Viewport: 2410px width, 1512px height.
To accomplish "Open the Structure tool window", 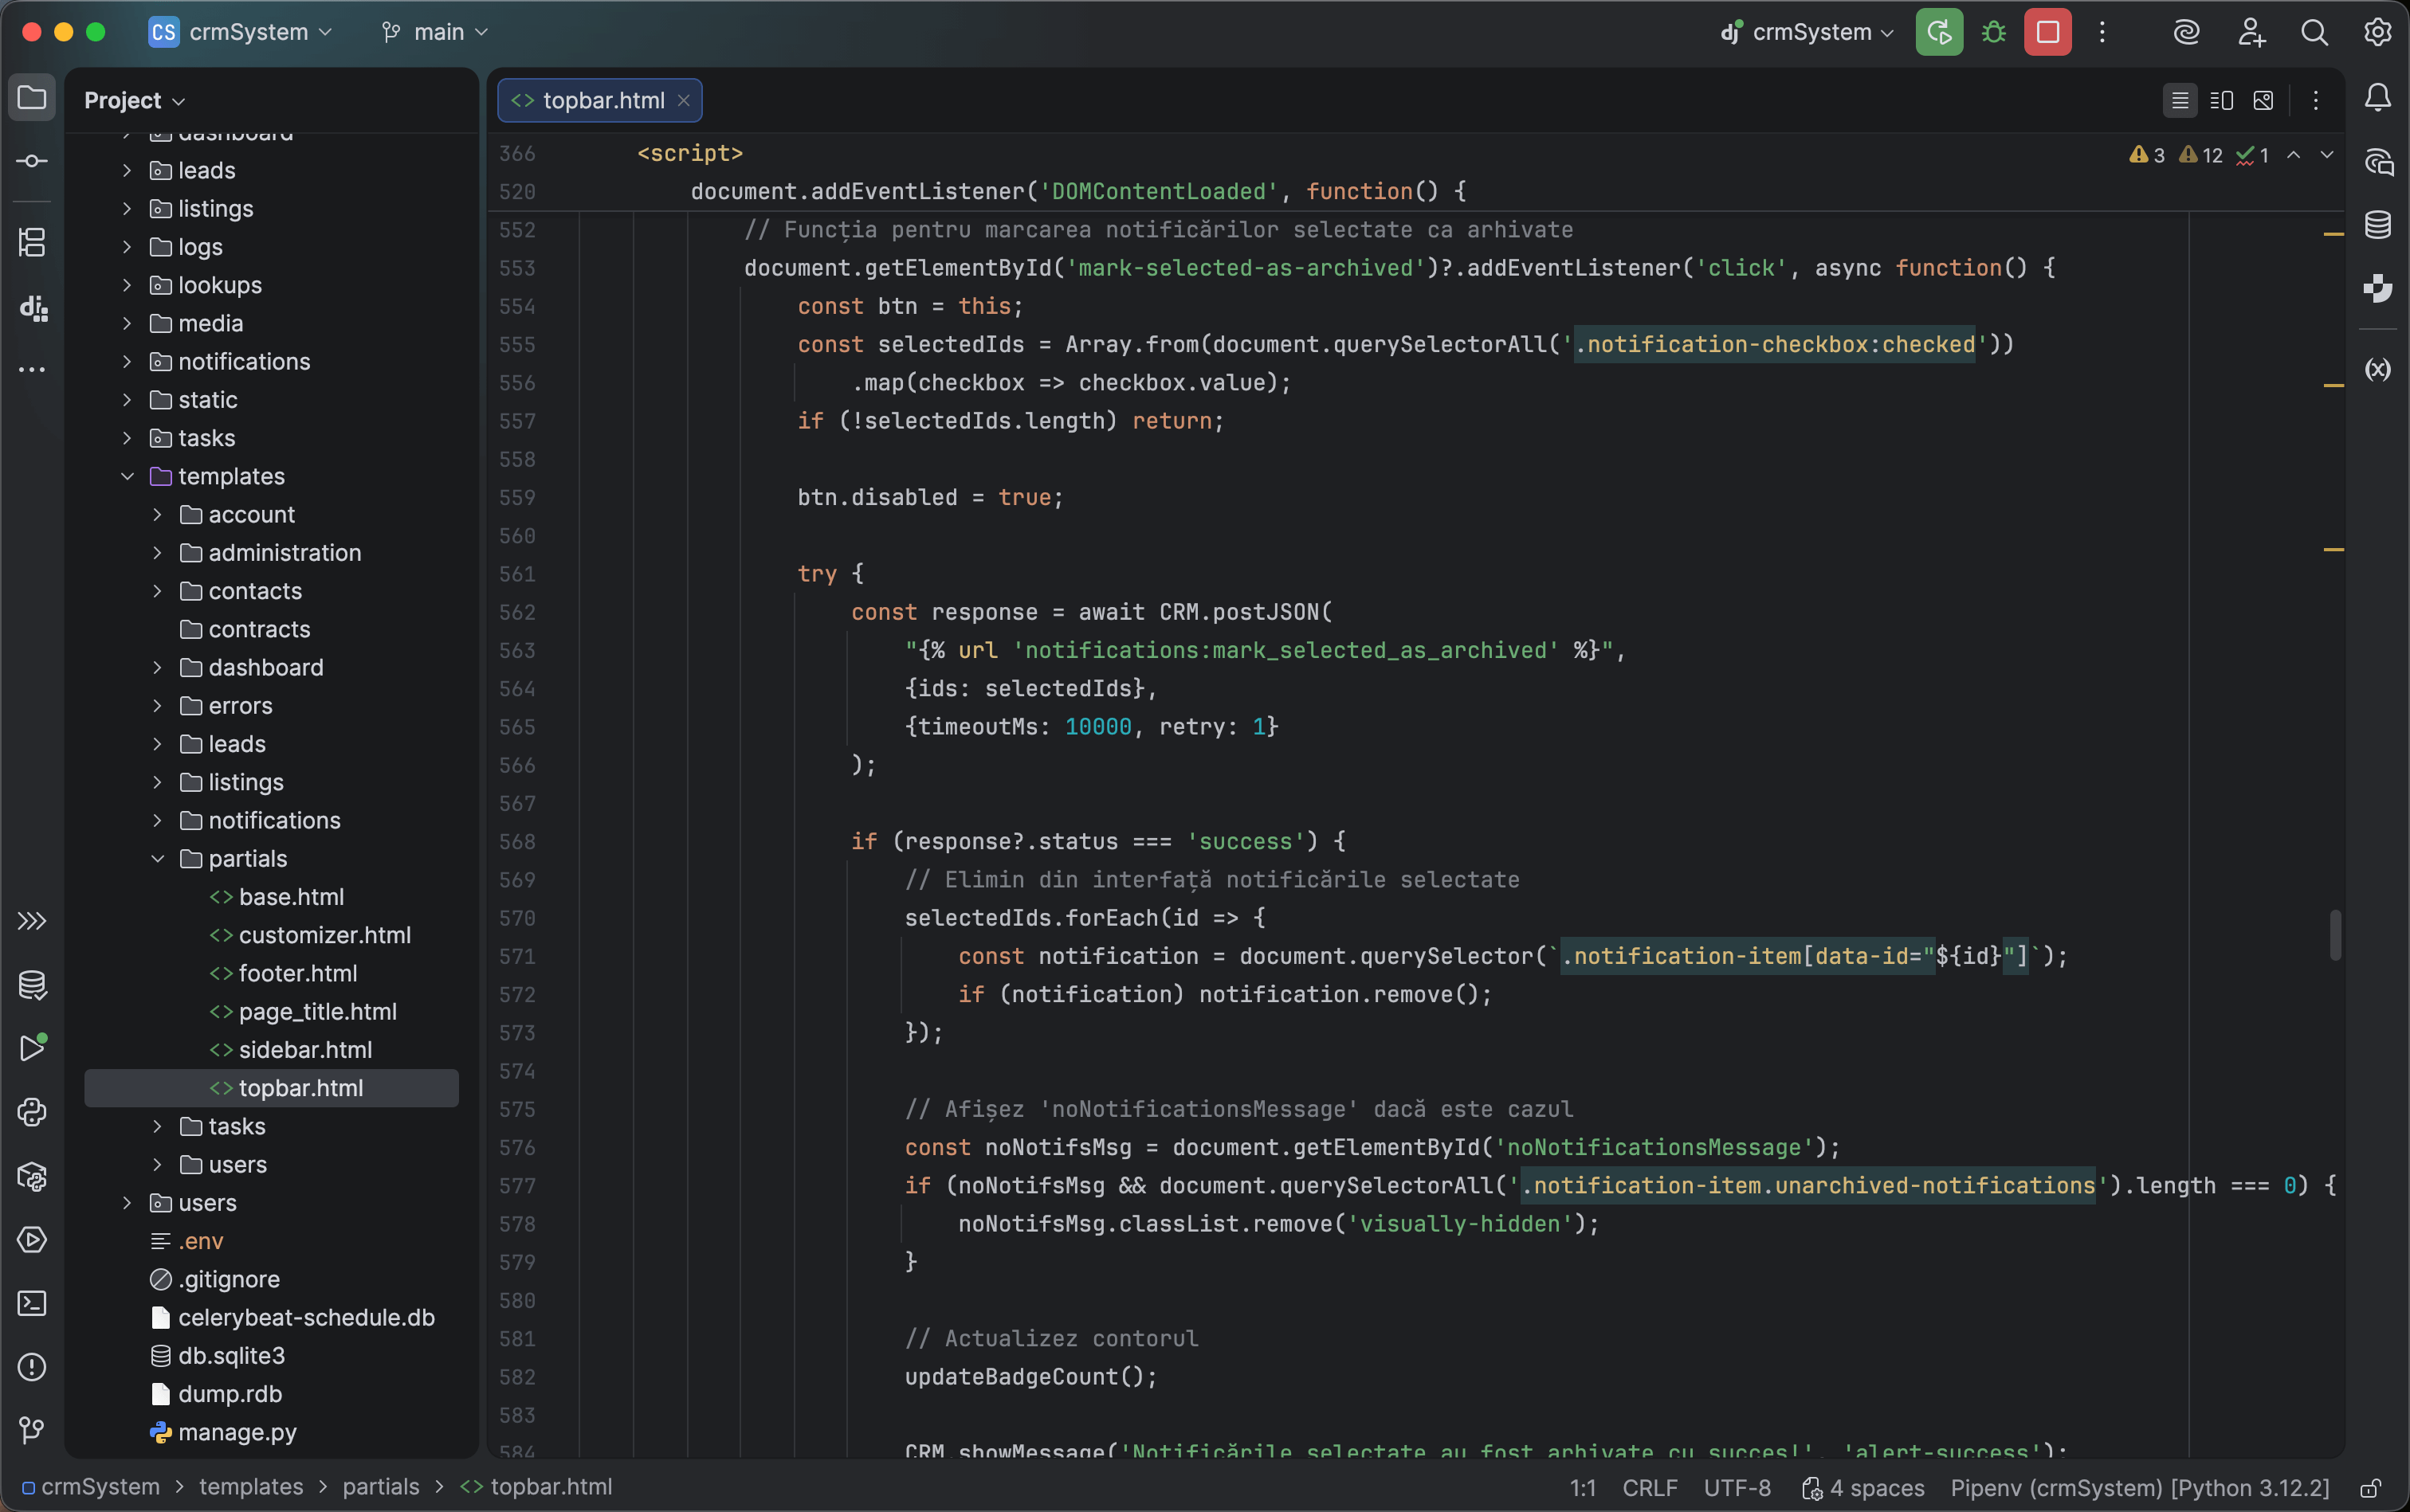I will [x=32, y=240].
